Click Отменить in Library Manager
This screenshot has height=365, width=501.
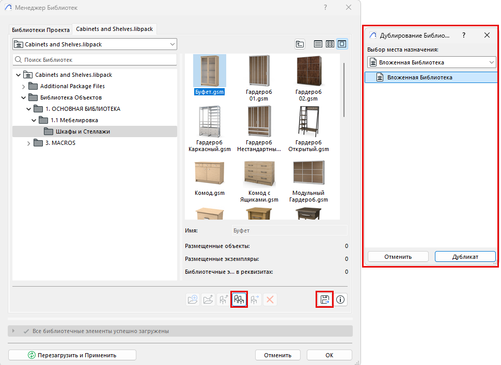(x=278, y=355)
